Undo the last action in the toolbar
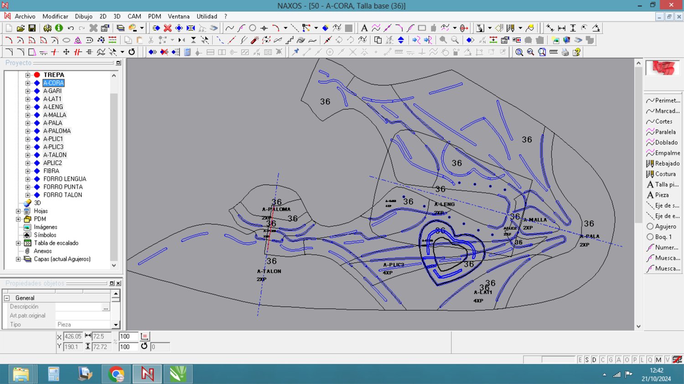This screenshot has width=684, height=384. click(x=71, y=28)
